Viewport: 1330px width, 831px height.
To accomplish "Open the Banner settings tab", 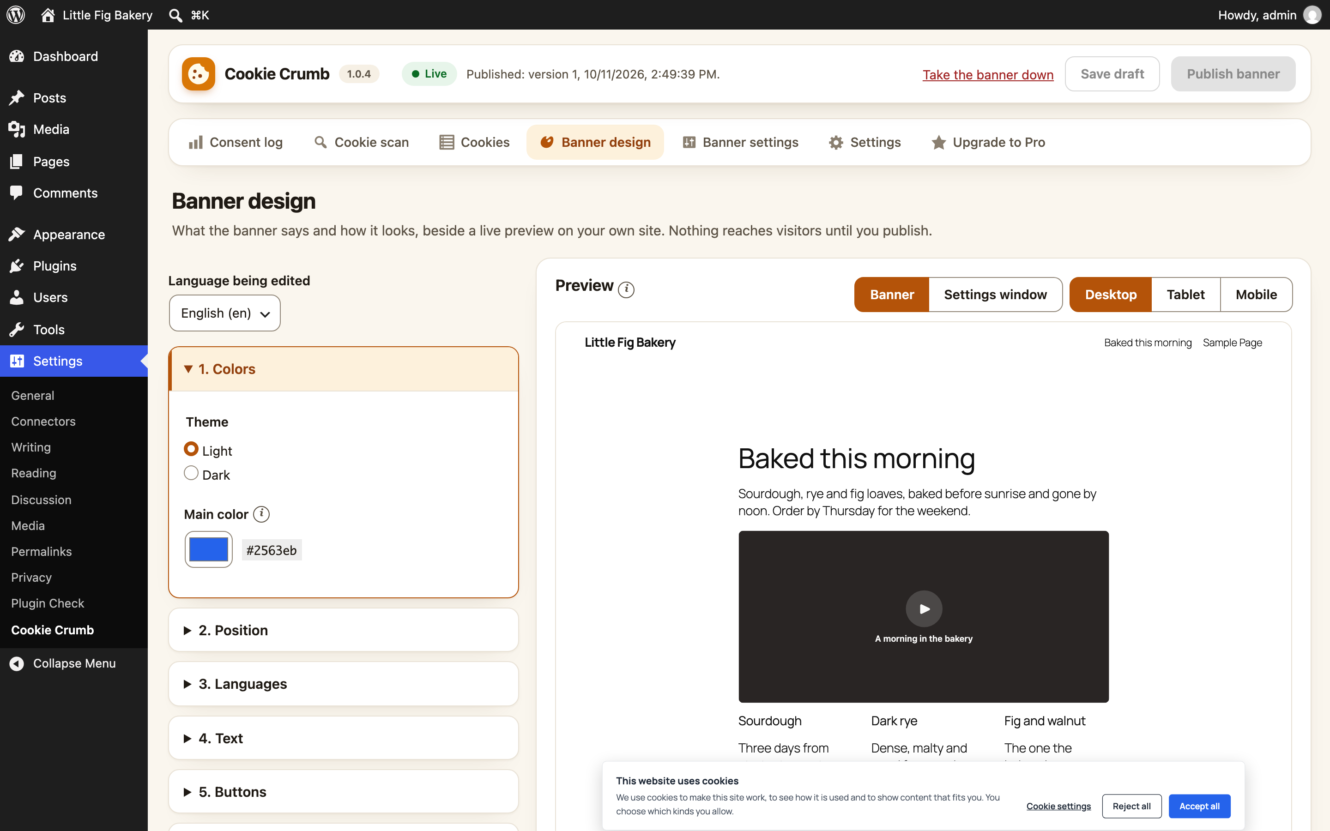I will pos(740,142).
